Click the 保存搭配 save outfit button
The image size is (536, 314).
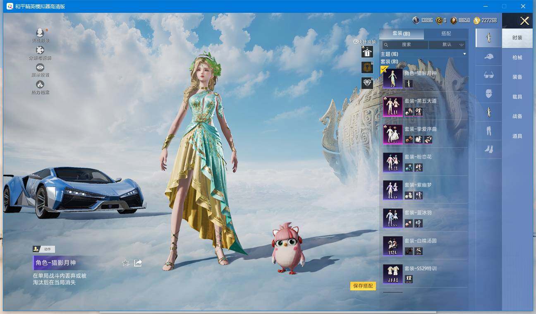(x=363, y=286)
